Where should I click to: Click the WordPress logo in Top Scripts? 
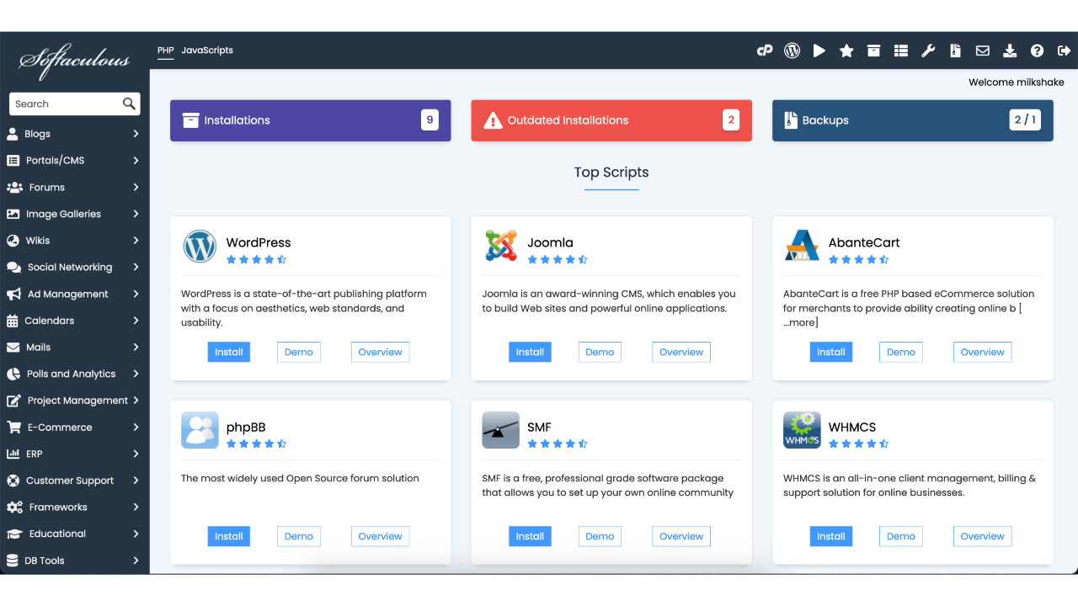(x=200, y=247)
